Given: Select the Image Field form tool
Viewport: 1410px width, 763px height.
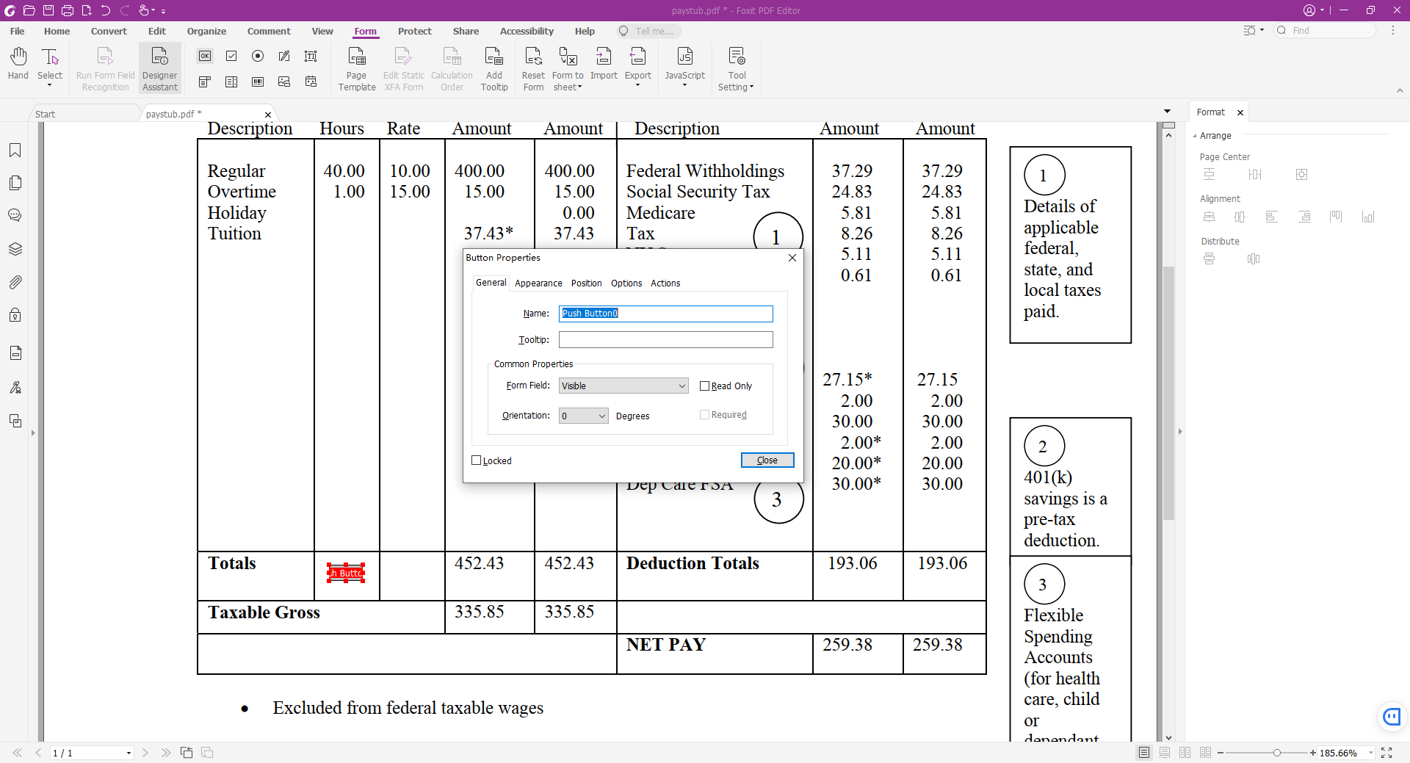Looking at the screenshot, I should pyautogui.click(x=284, y=82).
